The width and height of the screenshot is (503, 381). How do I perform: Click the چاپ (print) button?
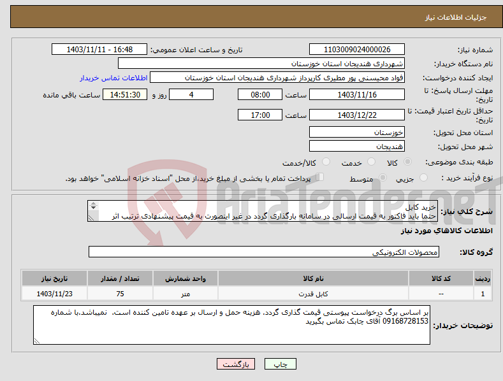pyautogui.click(x=280, y=364)
